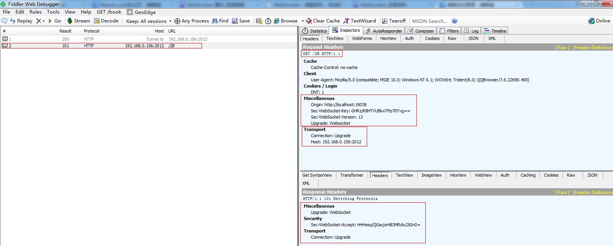The image size is (613, 246).
Task: Switch to the Inspectors tab
Action: (346, 30)
